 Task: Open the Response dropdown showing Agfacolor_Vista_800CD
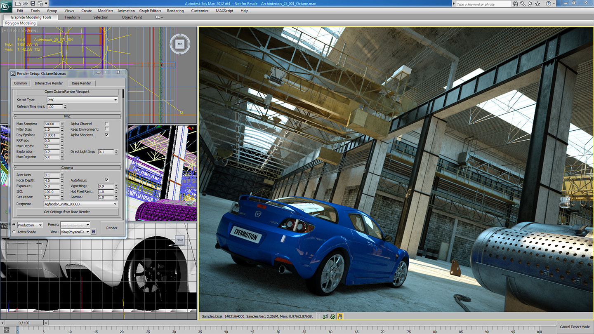[x=80, y=204]
